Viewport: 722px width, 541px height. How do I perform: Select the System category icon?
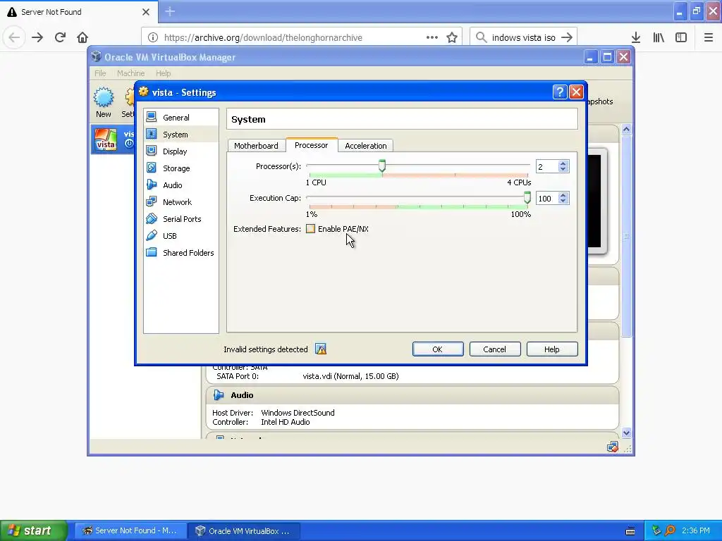(x=152, y=134)
